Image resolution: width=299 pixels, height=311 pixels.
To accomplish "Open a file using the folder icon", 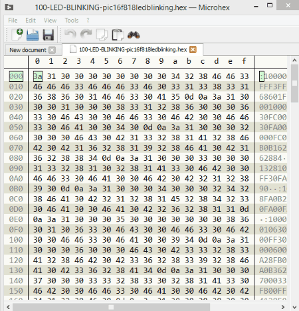I will [33, 35].
